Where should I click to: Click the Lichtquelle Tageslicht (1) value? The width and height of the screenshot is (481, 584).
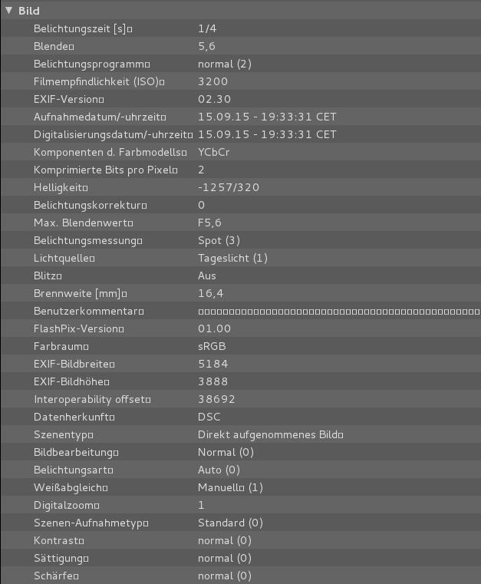[232, 259]
